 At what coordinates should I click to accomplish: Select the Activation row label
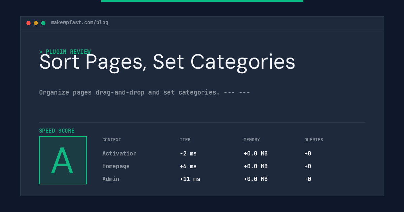coord(120,153)
